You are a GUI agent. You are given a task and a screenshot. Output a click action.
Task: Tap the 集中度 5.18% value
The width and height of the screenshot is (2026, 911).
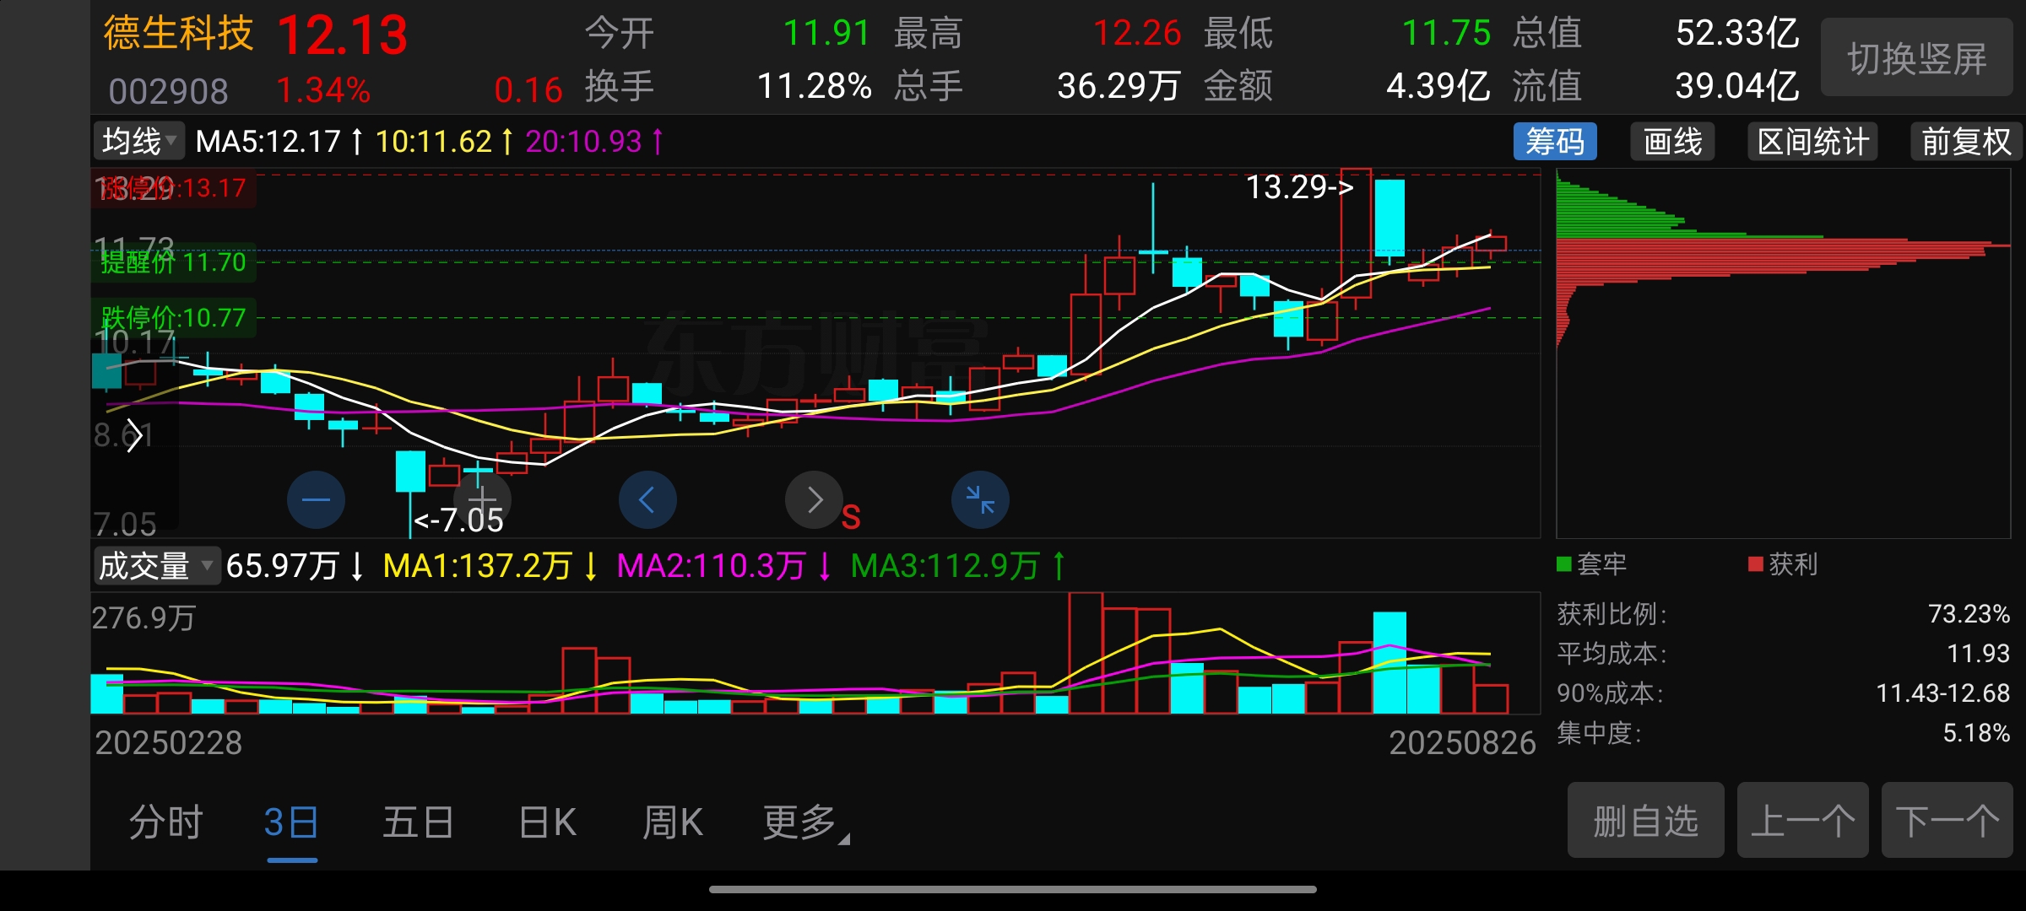1976,733
